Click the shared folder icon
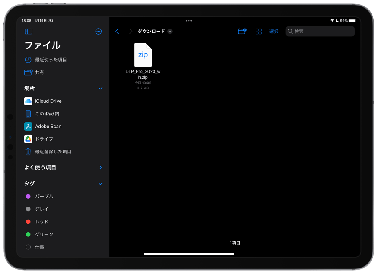The height and width of the screenshot is (274, 378). pos(28,72)
